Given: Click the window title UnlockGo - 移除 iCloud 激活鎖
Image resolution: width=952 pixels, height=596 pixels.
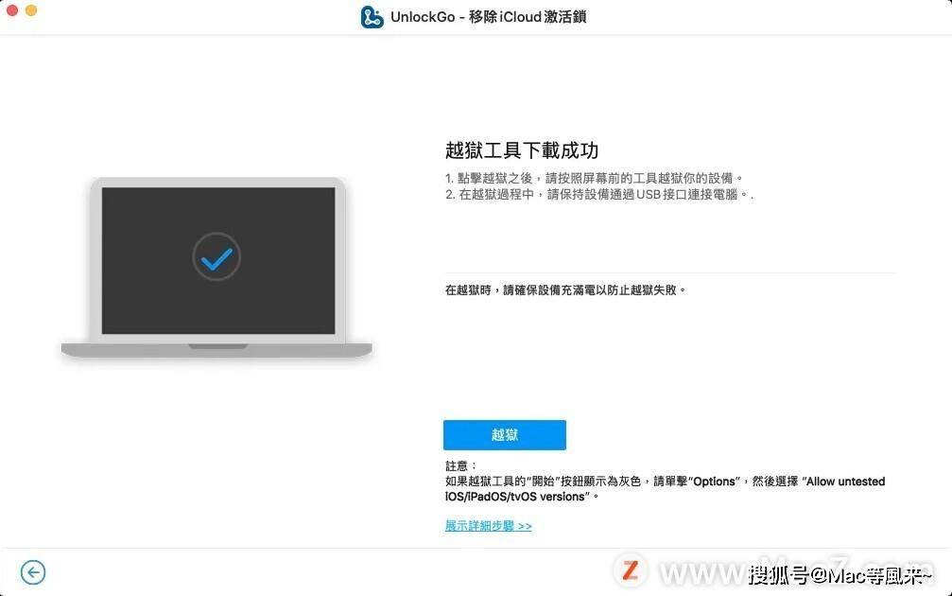Looking at the screenshot, I should [x=488, y=17].
